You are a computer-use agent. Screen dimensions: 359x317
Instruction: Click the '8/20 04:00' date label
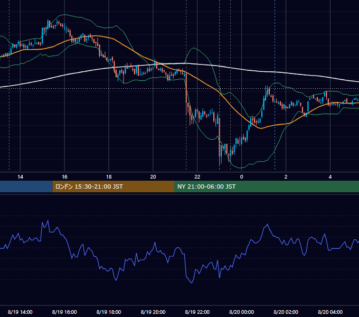pyautogui.click(x=330, y=312)
